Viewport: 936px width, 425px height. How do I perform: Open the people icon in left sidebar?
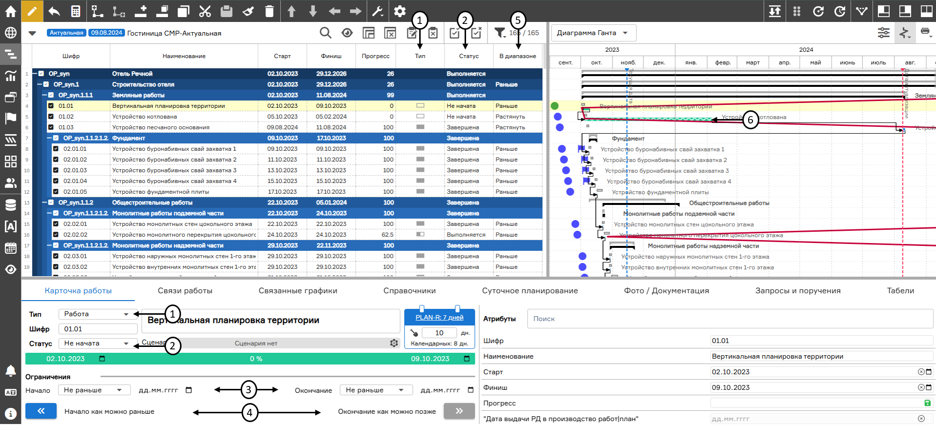tap(10, 183)
